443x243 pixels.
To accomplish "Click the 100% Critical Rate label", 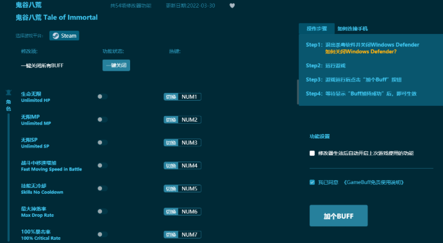I will [x=40, y=239].
